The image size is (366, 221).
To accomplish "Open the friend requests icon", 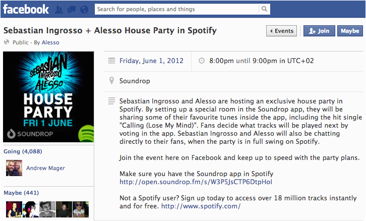I will click(59, 10).
